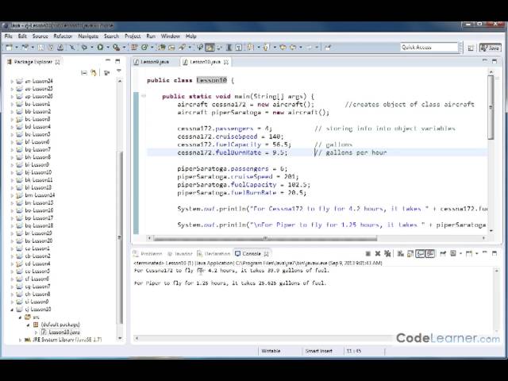The width and height of the screenshot is (508, 381).
Task: Collapse the (default package) node
Action: (28, 325)
